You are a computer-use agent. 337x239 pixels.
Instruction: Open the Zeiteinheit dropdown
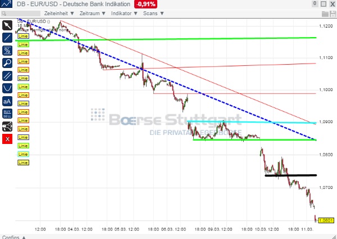59,13
